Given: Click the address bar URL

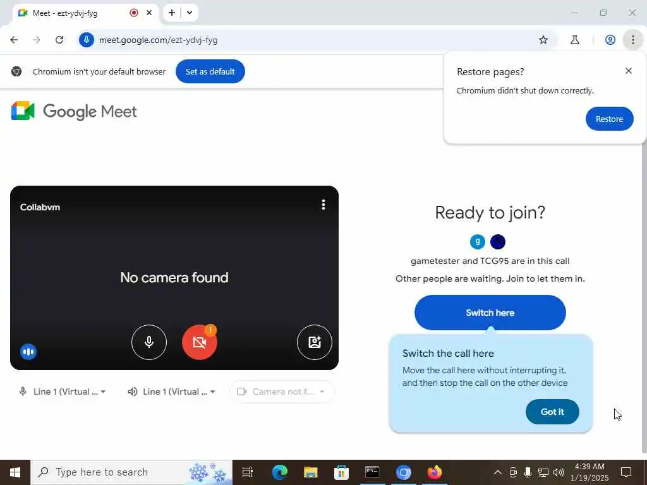Looking at the screenshot, I should [x=158, y=40].
